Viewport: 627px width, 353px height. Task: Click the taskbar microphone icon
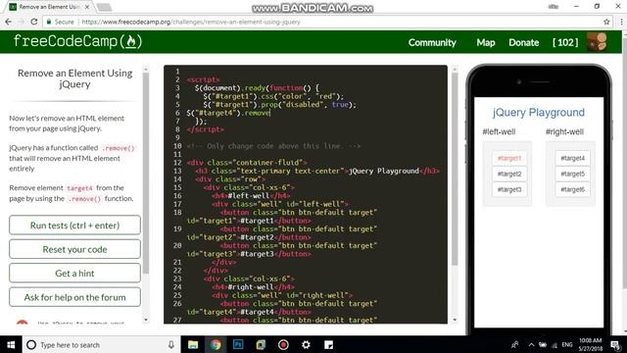(170, 344)
